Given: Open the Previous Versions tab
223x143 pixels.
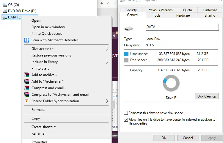Looking at the screenshot, I should pos(160,10).
